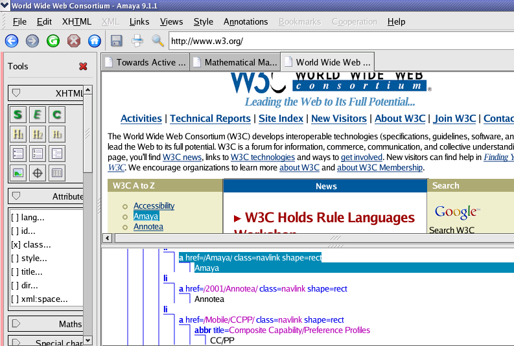The width and height of the screenshot is (514, 346).
Task: Go back with the blue Back arrow
Action: (x=12, y=41)
